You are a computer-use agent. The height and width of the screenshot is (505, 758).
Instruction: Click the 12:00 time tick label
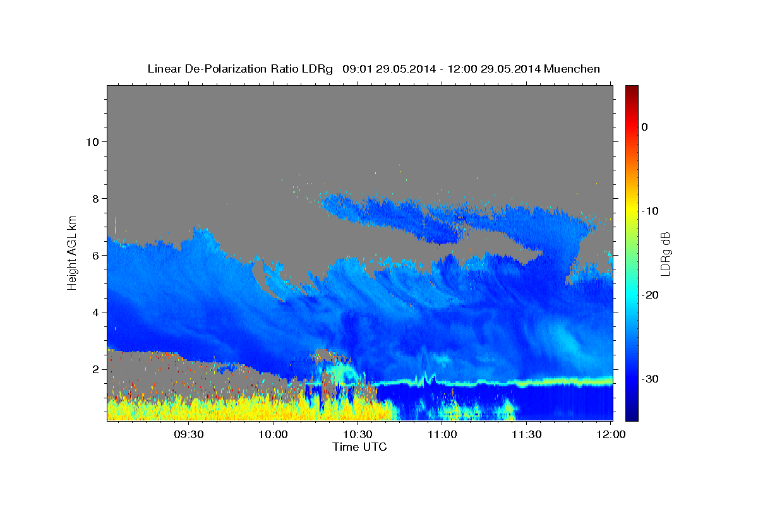(x=611, y=435)
